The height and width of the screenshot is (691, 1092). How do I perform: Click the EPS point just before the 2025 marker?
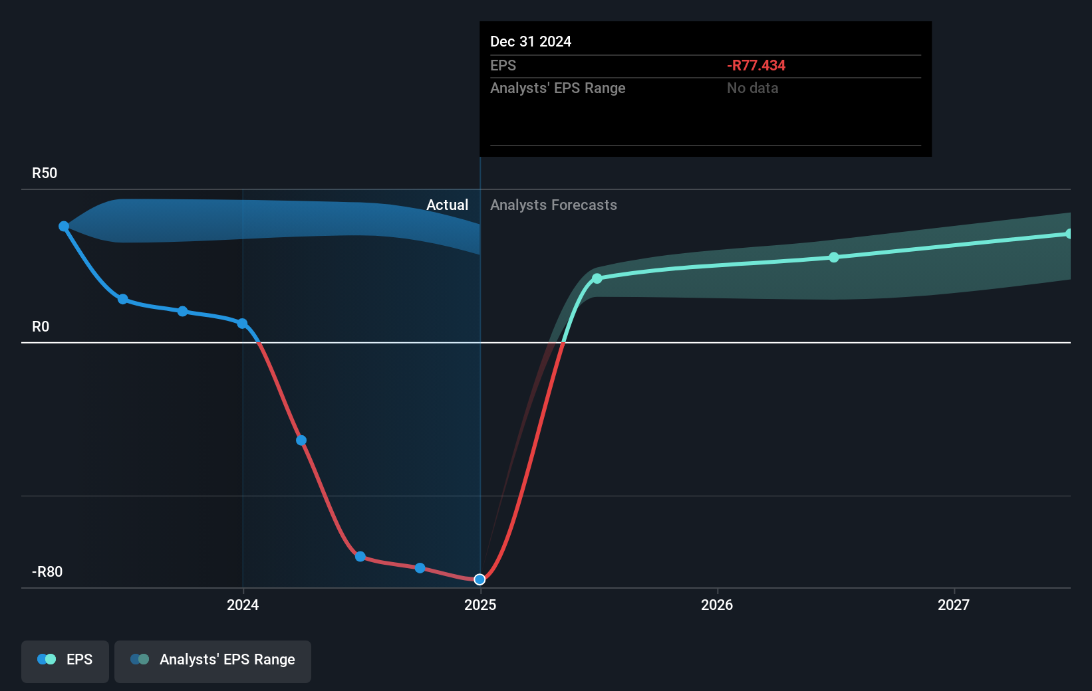(x=420, y=568)
